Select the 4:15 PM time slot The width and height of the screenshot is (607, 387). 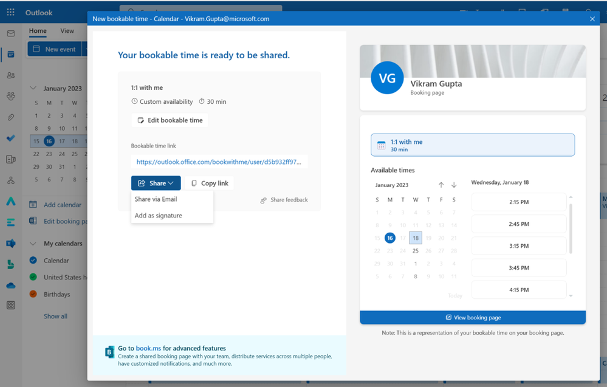[x=519, y=290]
